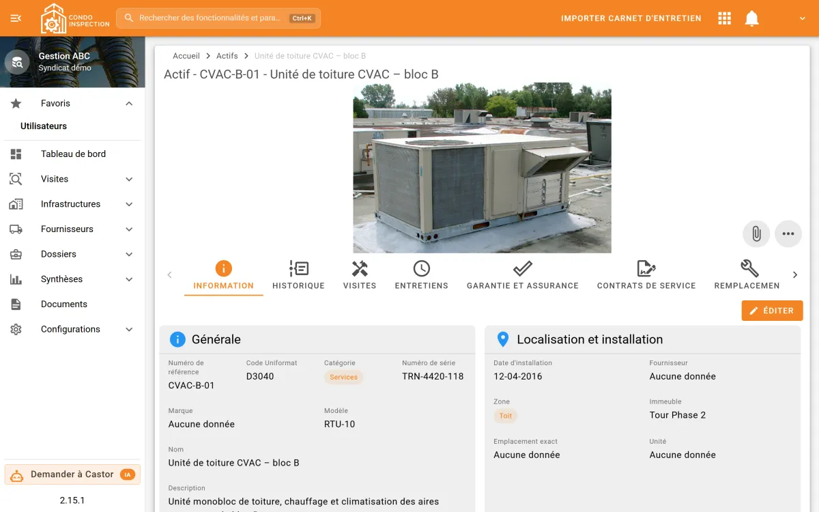Viewport: 819px width, 512px height.
Task: Click the Contrats de service document icon
Action: pos(646,268)
